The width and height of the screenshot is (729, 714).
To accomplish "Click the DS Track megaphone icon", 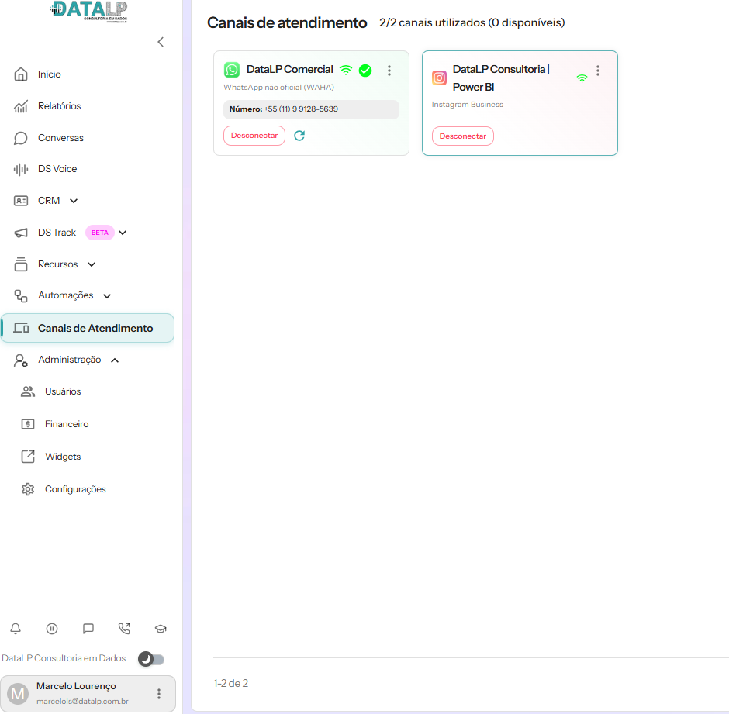I will click(x=21, y=233).
